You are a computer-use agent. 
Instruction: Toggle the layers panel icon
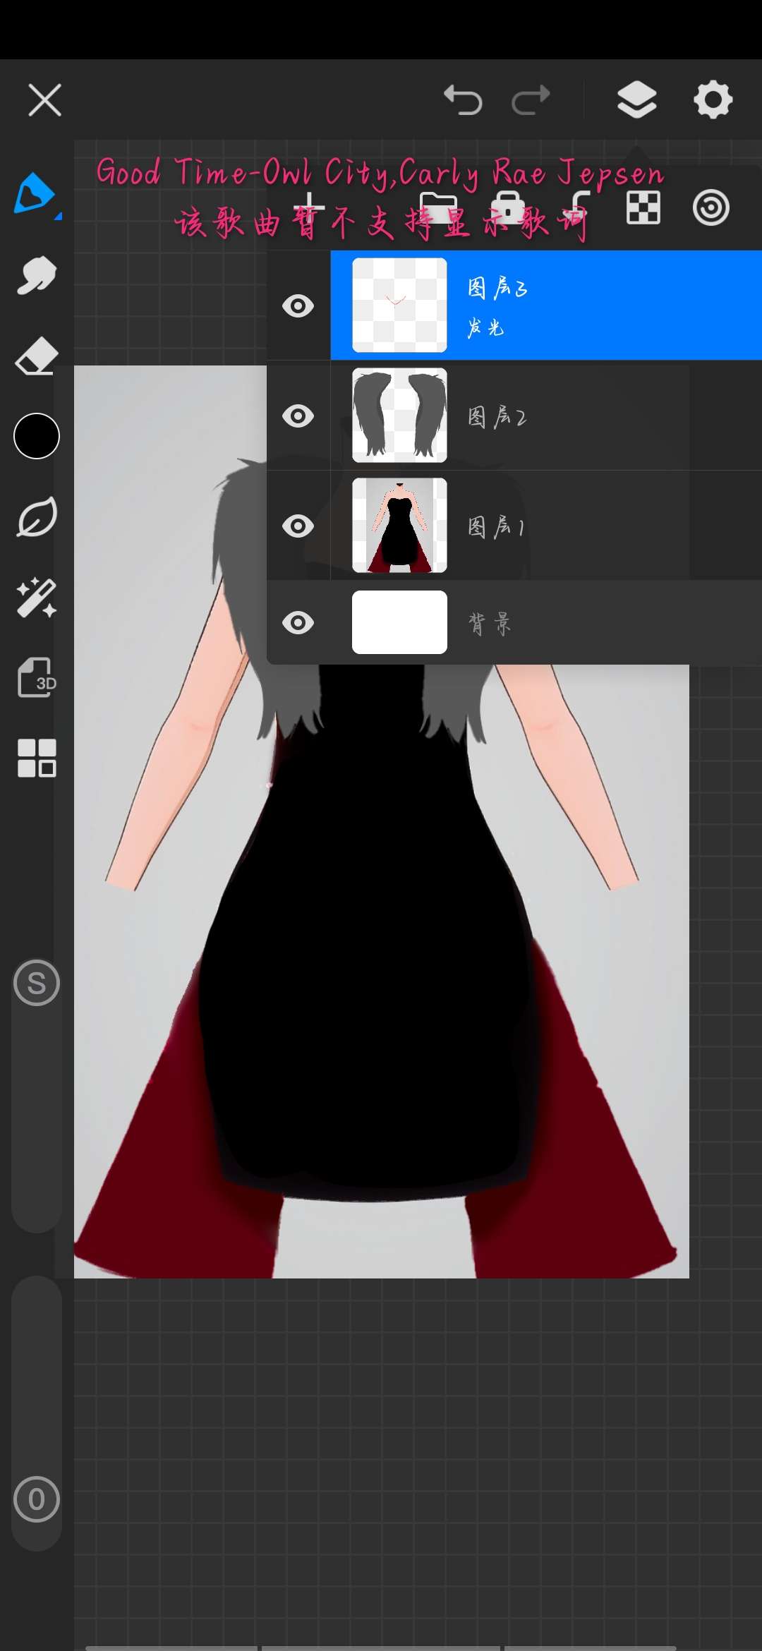pyautogui.click(x=636, y=99)
